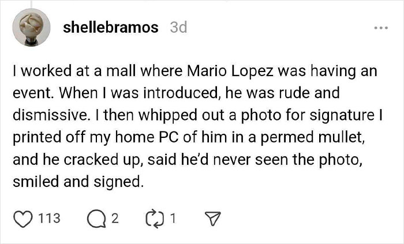This screenshot has width=404, height=244.
Task: Click the last line 'smiled and signed.'
Action: coord(76,182)
